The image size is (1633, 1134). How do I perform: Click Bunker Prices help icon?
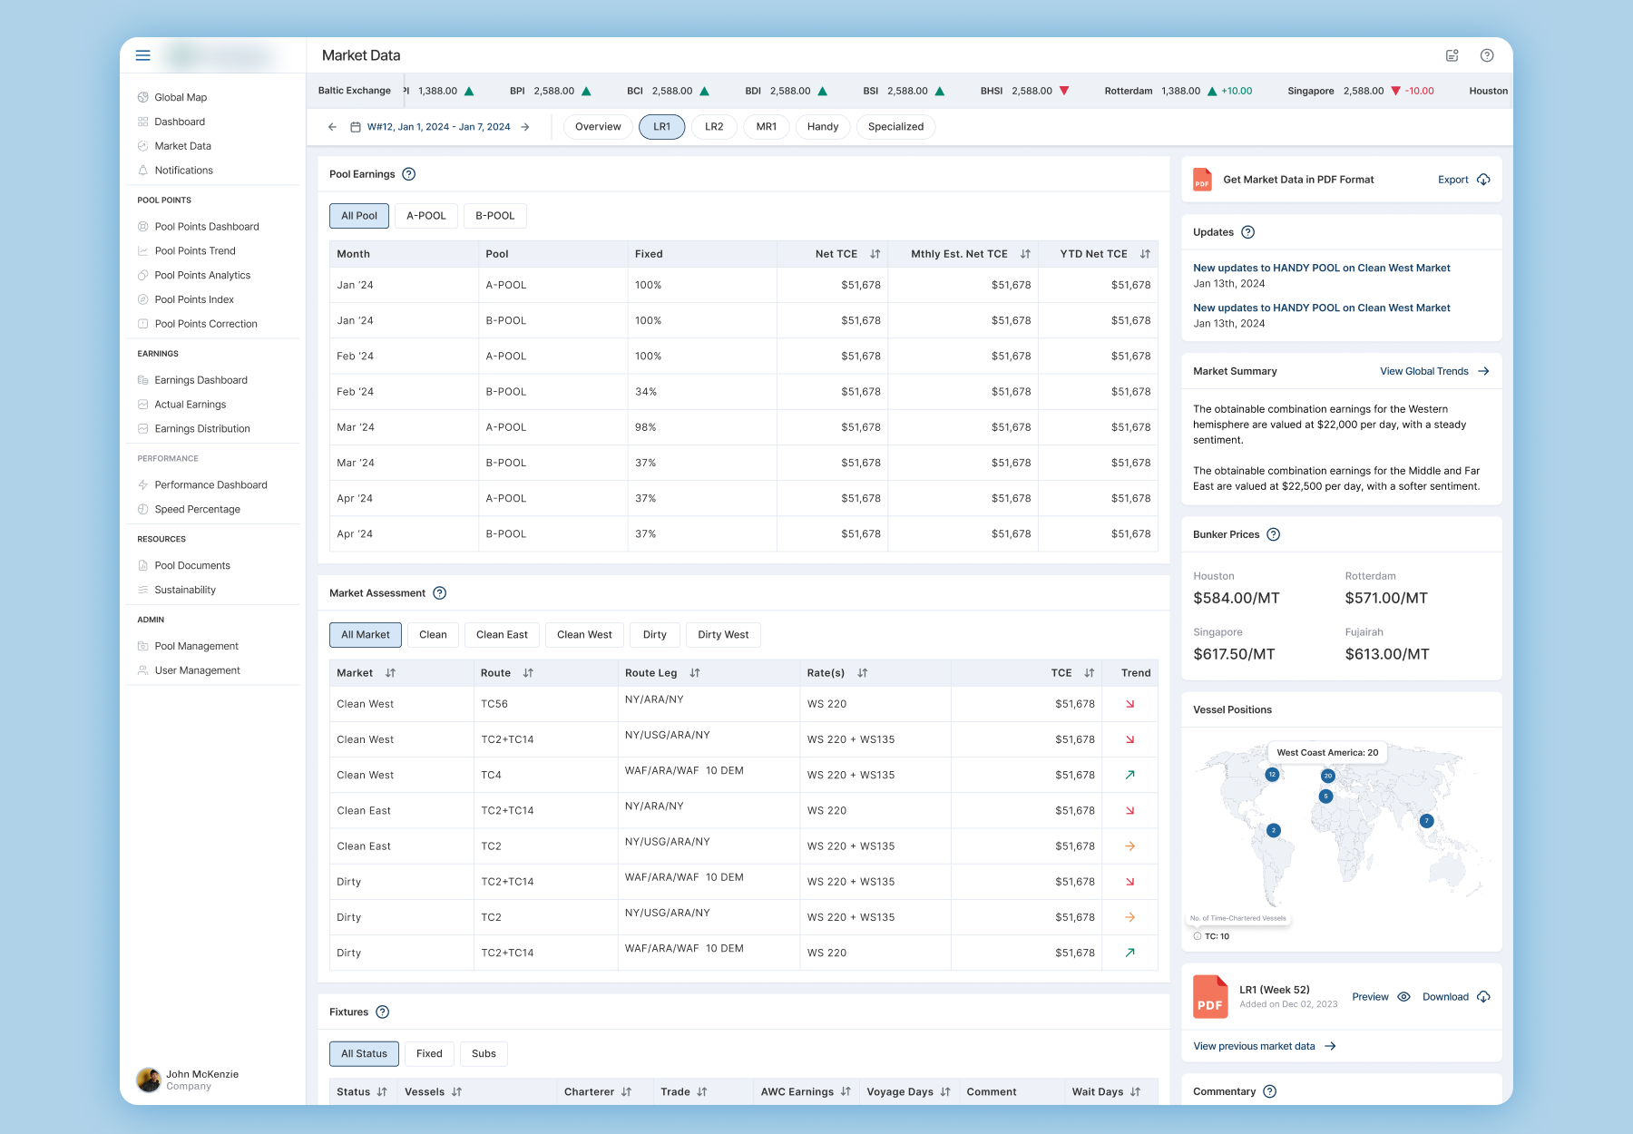pos(1274,534)
